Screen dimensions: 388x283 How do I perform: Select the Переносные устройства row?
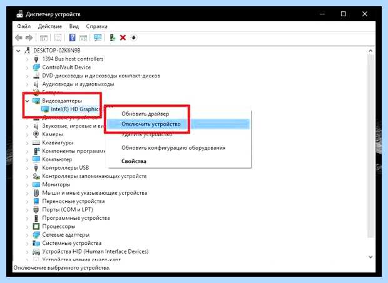(73, 201)
